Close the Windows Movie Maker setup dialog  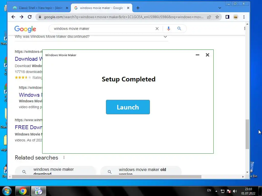[207, 55]
